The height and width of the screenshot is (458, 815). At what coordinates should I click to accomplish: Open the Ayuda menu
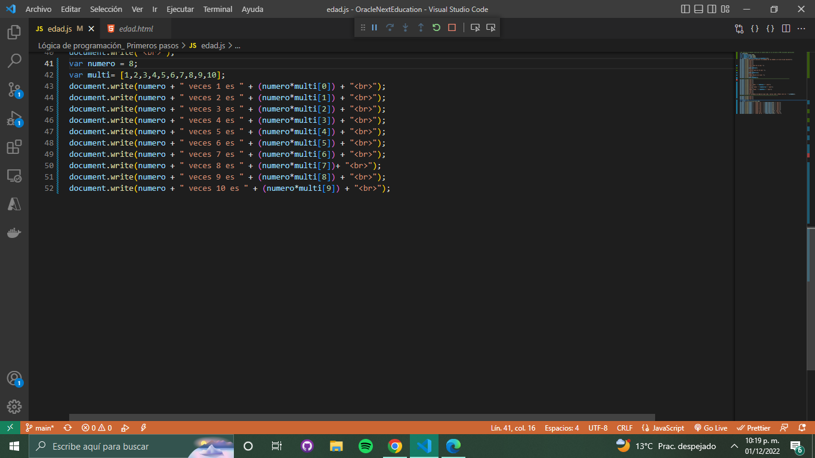point(252,9)
